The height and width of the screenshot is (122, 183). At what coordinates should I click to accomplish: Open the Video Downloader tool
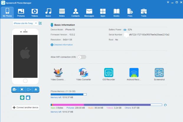(58, 73)
